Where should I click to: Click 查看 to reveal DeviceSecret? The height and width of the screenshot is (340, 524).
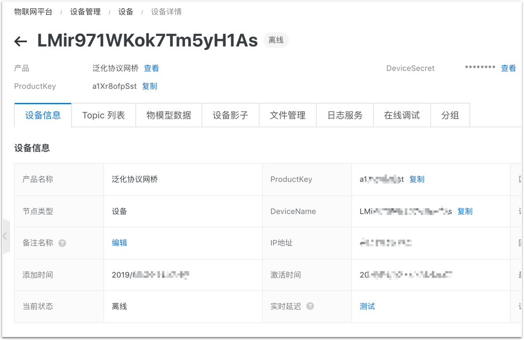coord(508,69)
